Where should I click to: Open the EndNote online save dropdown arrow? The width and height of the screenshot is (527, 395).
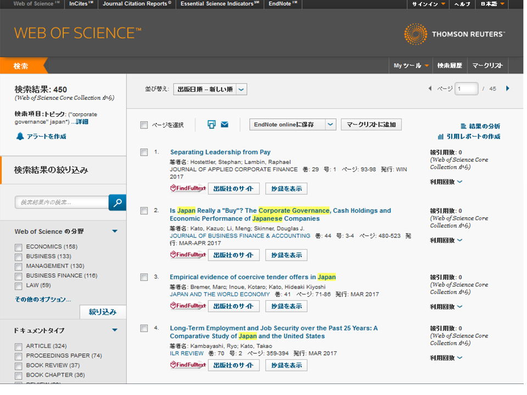[330, 125]
